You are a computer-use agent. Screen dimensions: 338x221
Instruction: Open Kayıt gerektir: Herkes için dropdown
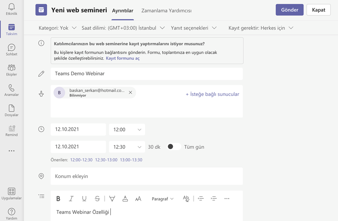coord(261,28)
